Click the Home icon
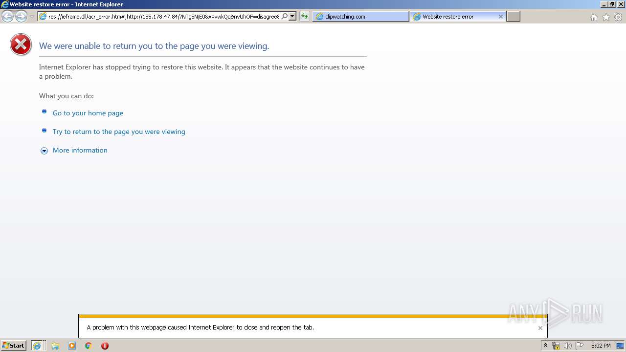The width and height of the screenshot is (626, 352). pos(594,17)
